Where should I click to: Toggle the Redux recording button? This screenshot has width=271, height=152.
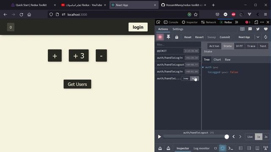point(160,37)
